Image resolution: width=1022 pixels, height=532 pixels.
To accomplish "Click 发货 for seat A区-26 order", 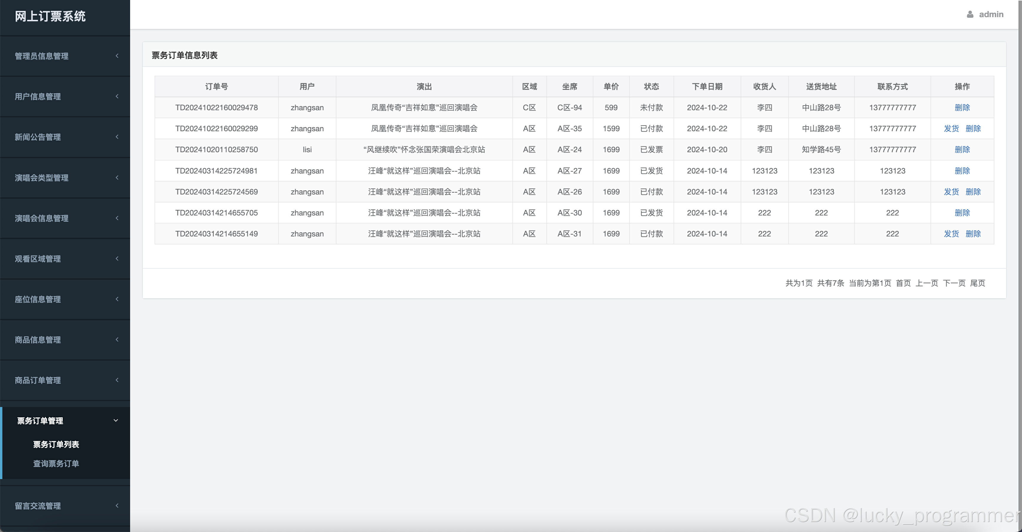I will (951, 192).
